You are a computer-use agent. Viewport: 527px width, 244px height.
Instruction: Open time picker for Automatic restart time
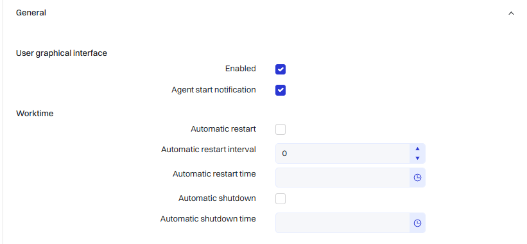click(x=417, y=177)
